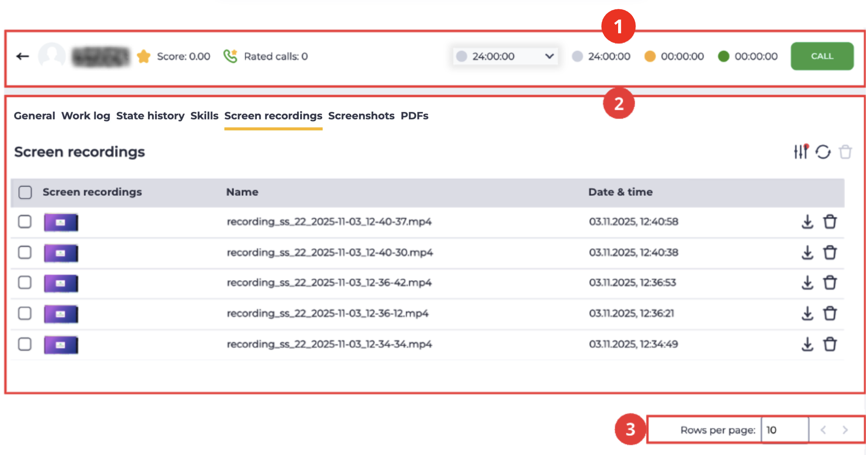Open the filter sliders icon
This screenshot has height=455, width=866.
click(x=801, y=152)
